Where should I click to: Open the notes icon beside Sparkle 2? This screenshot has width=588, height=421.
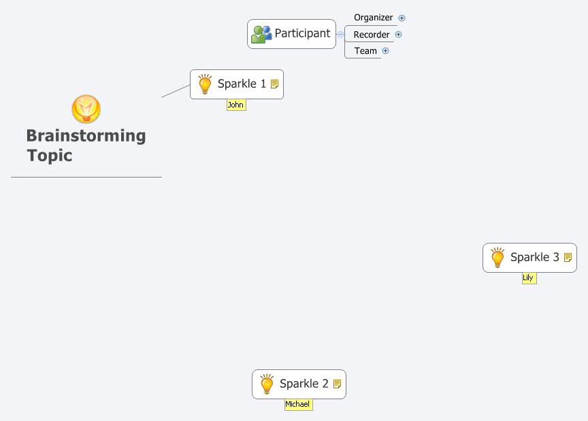(337, 384)
